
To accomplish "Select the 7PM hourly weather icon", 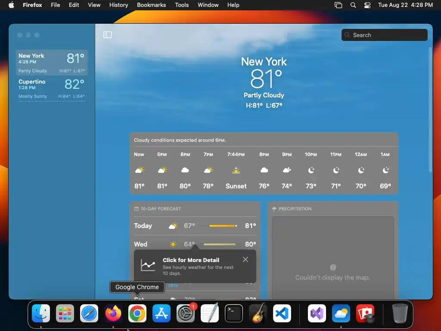I will click(208, 170).
